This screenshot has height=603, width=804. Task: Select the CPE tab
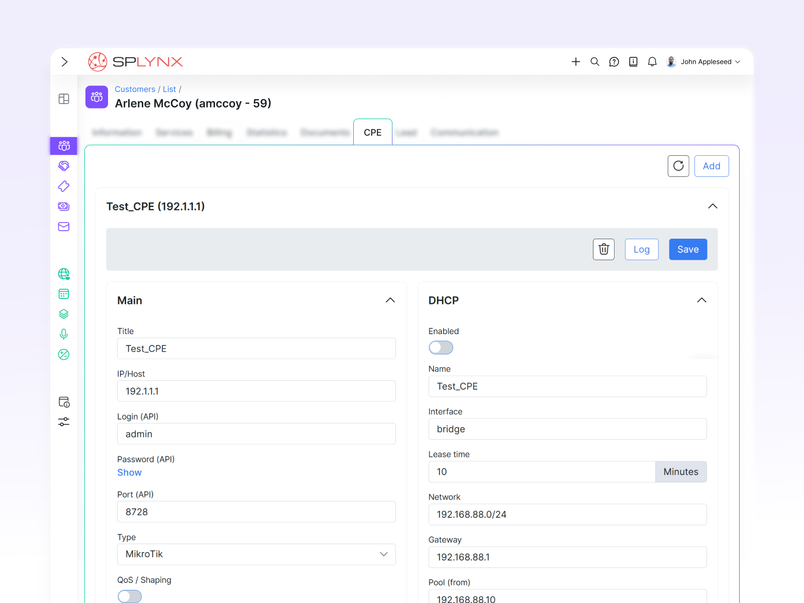click(x=372, y=133)
